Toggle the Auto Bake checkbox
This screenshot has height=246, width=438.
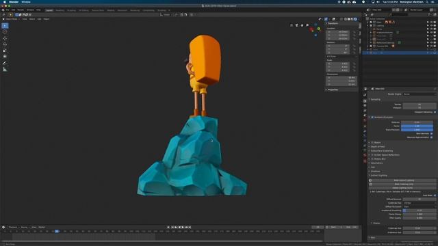pyautogui.click(x=435, y=195)
